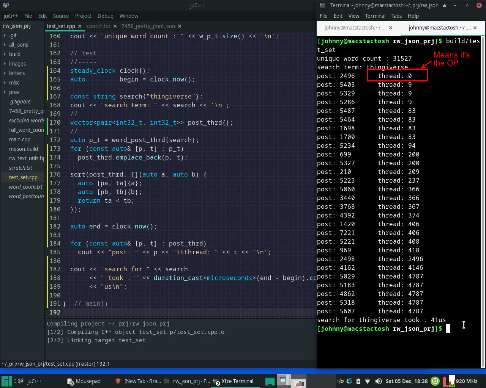Viewport: 486px width, 388px height.
Task: Open juCi++ menu in juCi++ menu bar
Action: point(11,16)
